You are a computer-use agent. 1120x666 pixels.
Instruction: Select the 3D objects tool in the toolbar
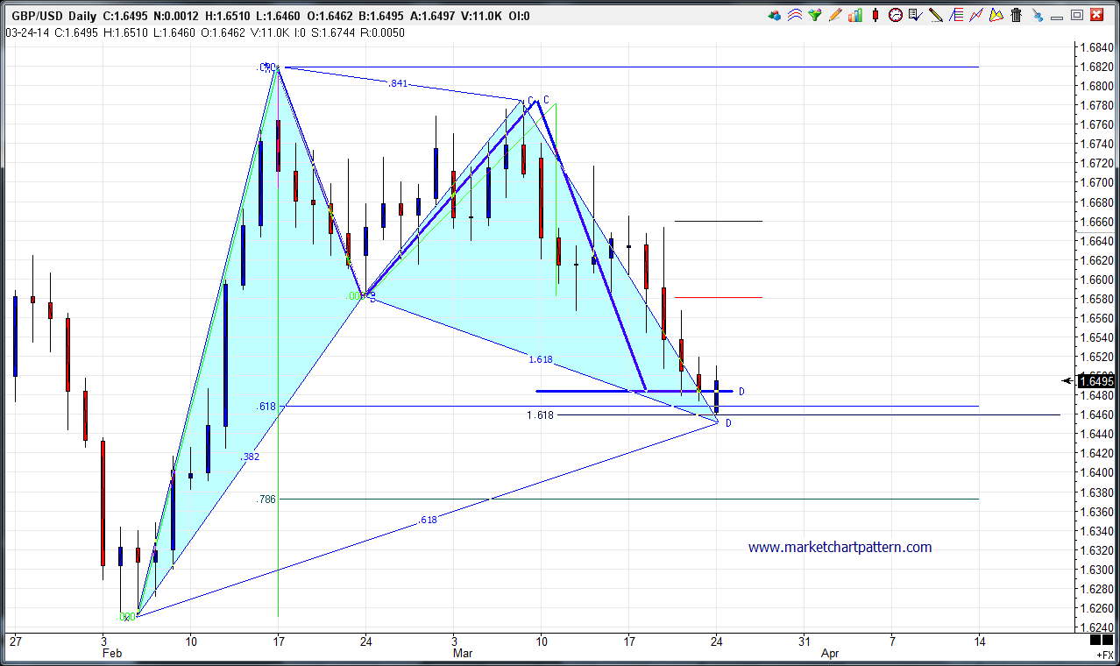[x=774, y=16]
